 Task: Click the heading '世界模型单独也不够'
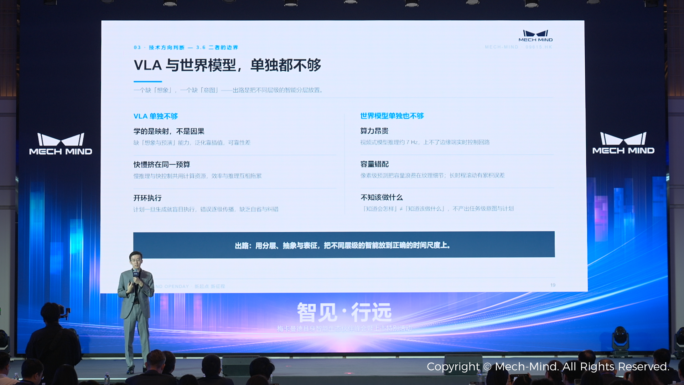tap(392, 116)
